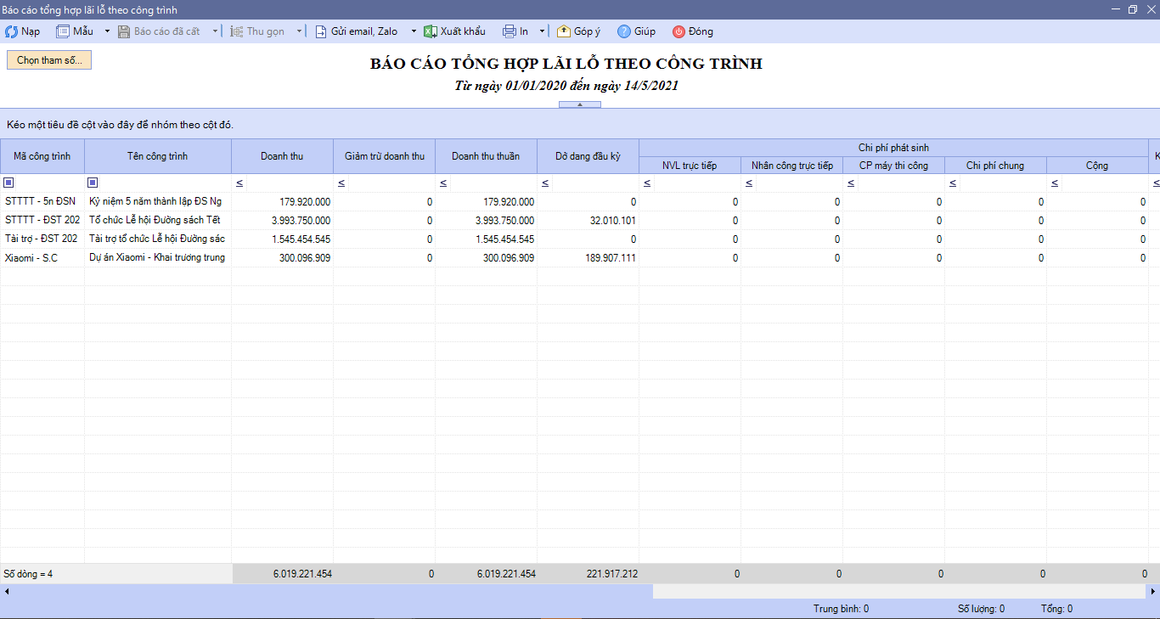Click the Góp ý feedback icon
Viewport: 1160px width, 619px height.
(x=564, y=31)
